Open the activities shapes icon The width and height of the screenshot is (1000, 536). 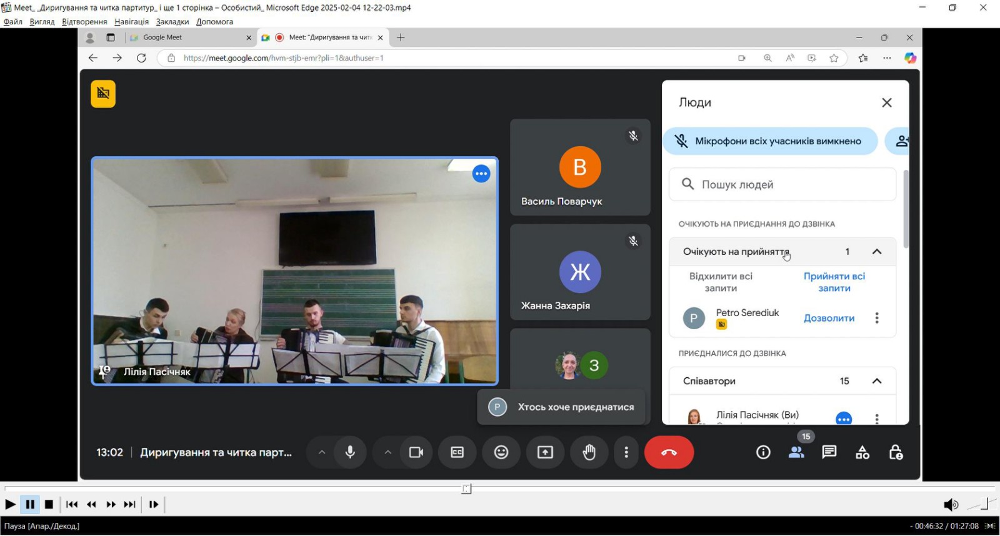(x=862, y=452)
